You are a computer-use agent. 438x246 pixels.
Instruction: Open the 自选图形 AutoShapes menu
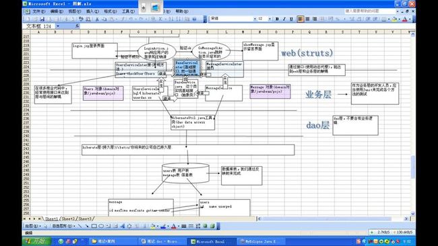point(64,226)
